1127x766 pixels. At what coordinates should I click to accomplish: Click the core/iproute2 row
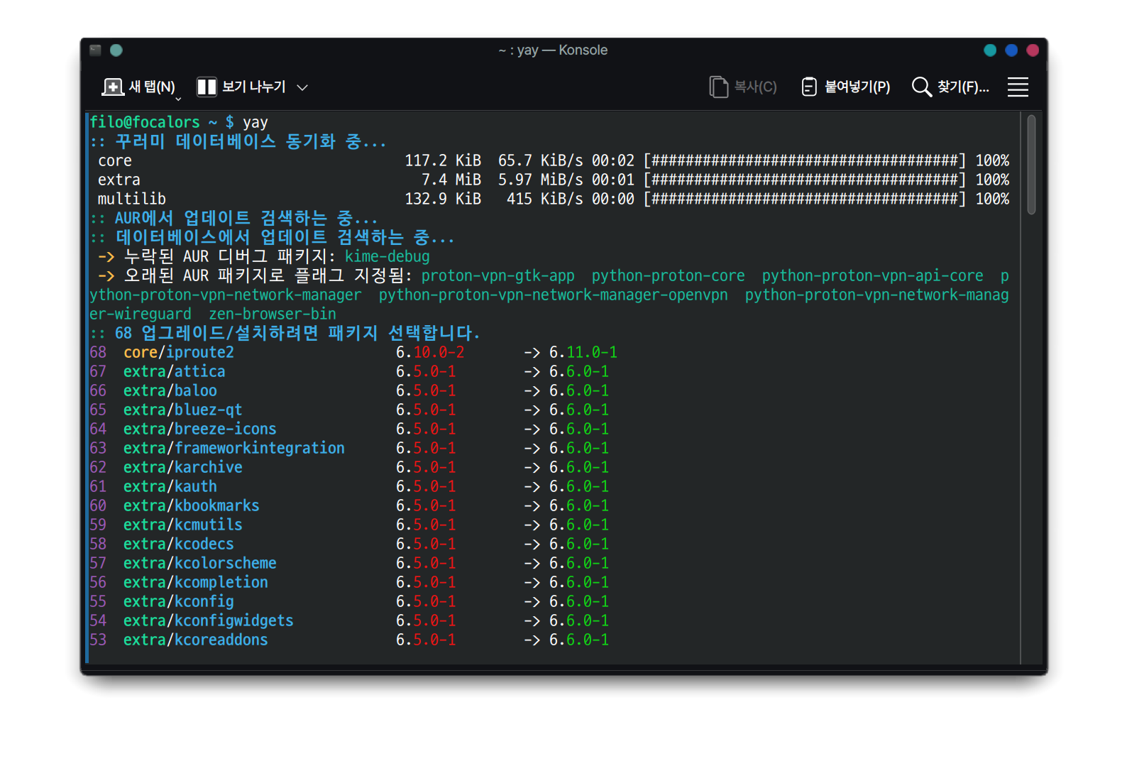pyautogui.click(x=353, y=352)
